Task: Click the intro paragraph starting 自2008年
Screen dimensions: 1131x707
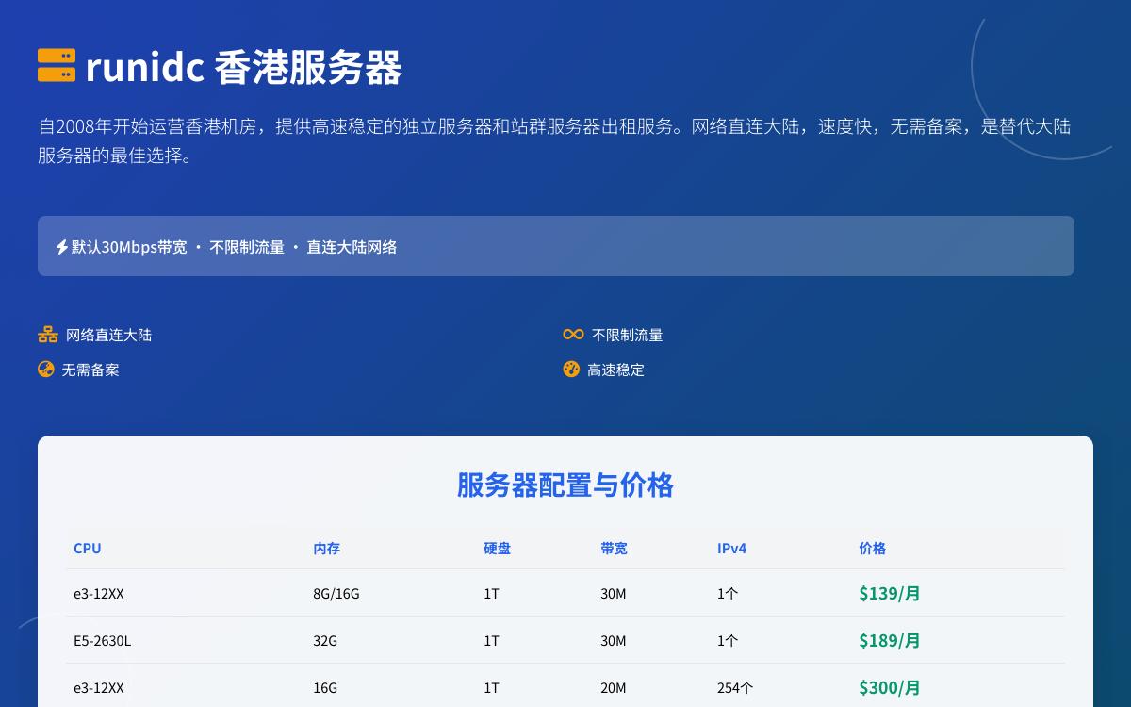Action: point(554,140)
